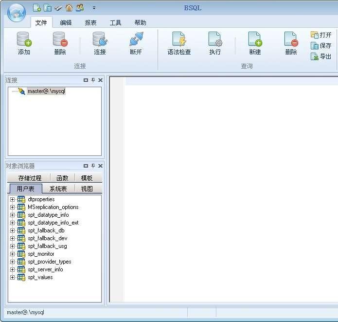Click 新建 to create a new query
The width and height of the screenshot is (338, 322).
tap(255, 43)
